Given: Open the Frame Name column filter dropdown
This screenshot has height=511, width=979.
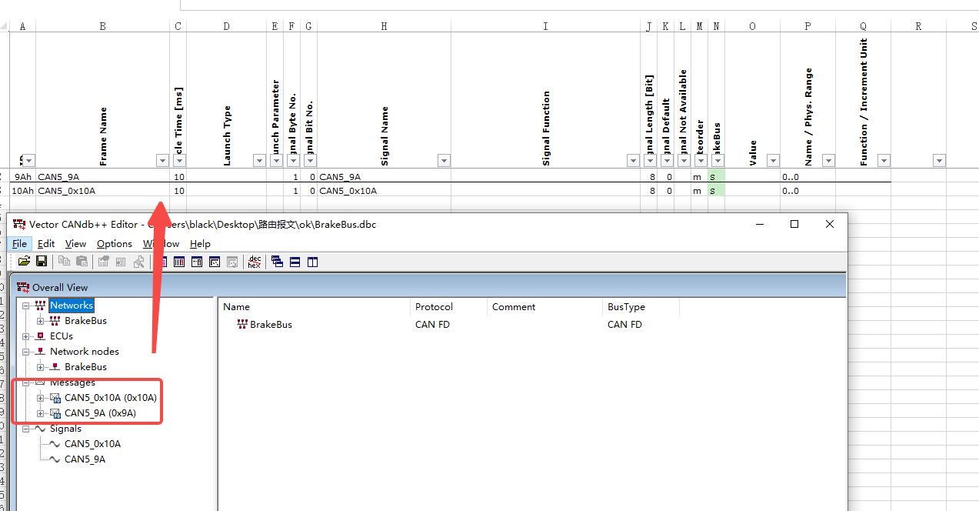Looking at the screenshot, I should click(x=162, y=160).
